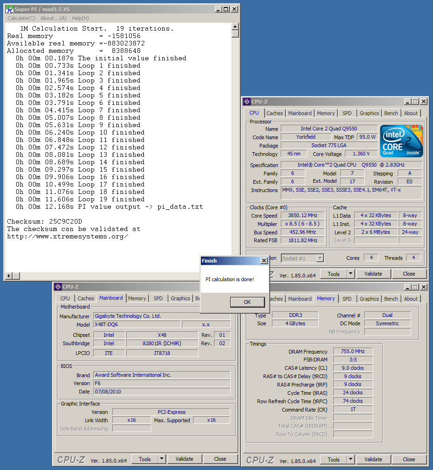Click the http://www.xtremesystems.org/ text in Super PI
This screenshot has height=470, width=433.
[68, 237]
